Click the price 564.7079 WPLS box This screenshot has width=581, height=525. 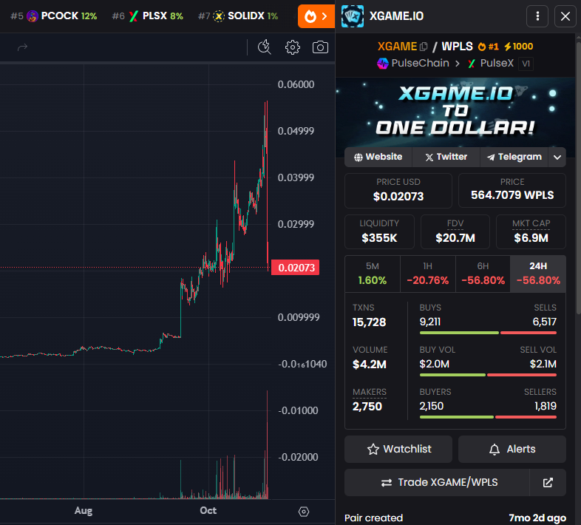pos(512,191)
